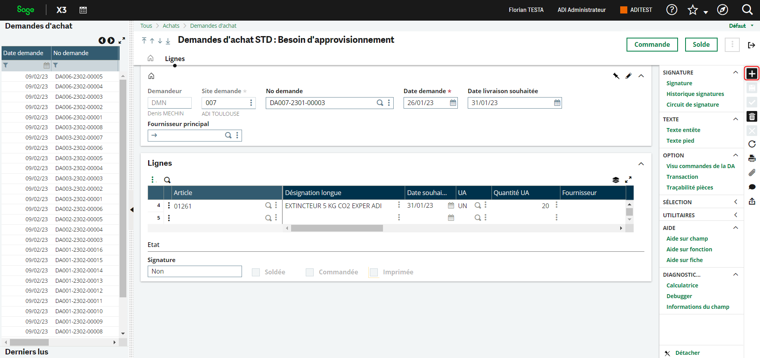Click the Commande button
The height and width of the screenshot is (358, 760).
[652, 44]
